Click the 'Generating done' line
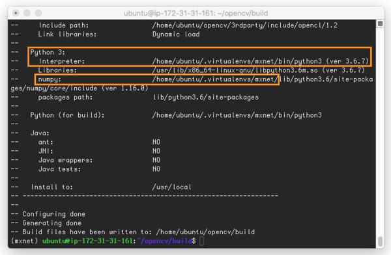The height and width of the screenshot is (255, 391). (x=52, y=223)
